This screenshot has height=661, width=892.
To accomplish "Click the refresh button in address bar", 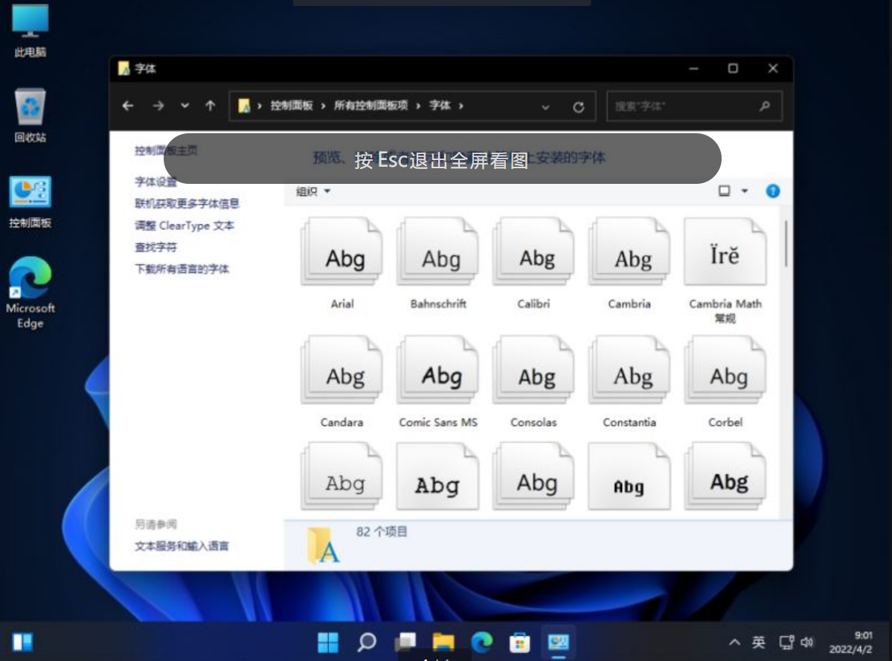I will click(x=579, y=107).
